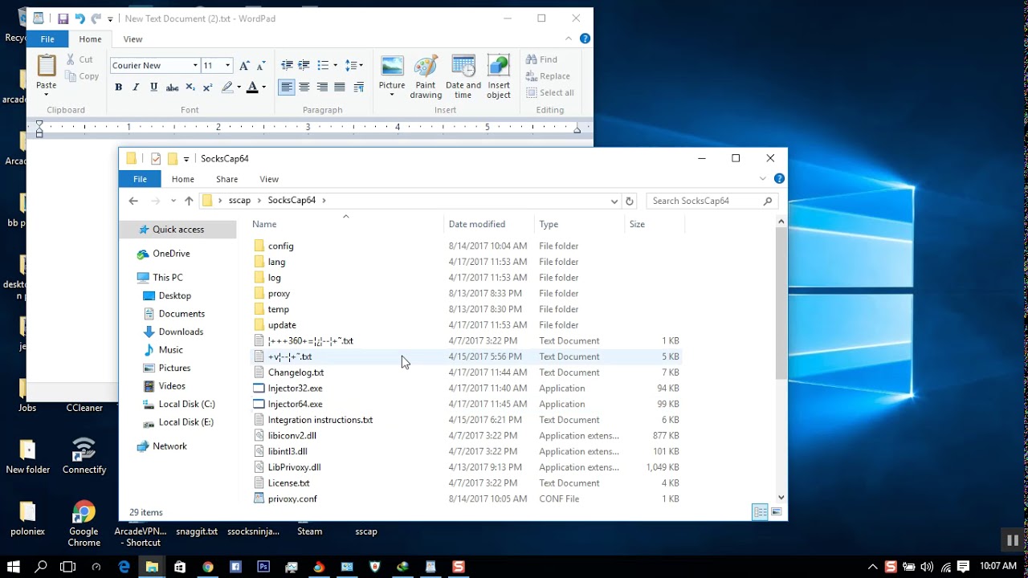Click the right indent marker on WordPad's ruler

pos(577,129)
